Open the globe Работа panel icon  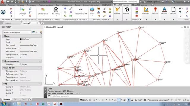point(127,9)
